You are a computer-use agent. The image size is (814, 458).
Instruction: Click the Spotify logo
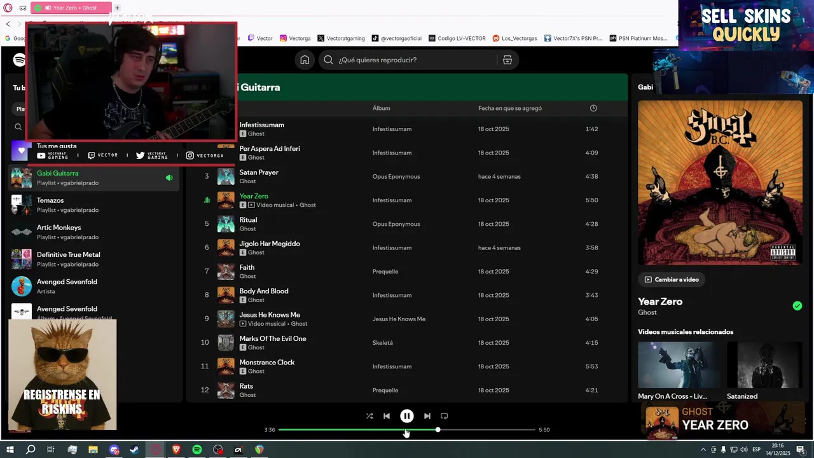pyautogui.click(x=19, y=60)
